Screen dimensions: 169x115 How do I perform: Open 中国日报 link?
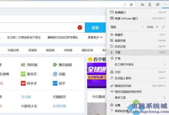13,50
